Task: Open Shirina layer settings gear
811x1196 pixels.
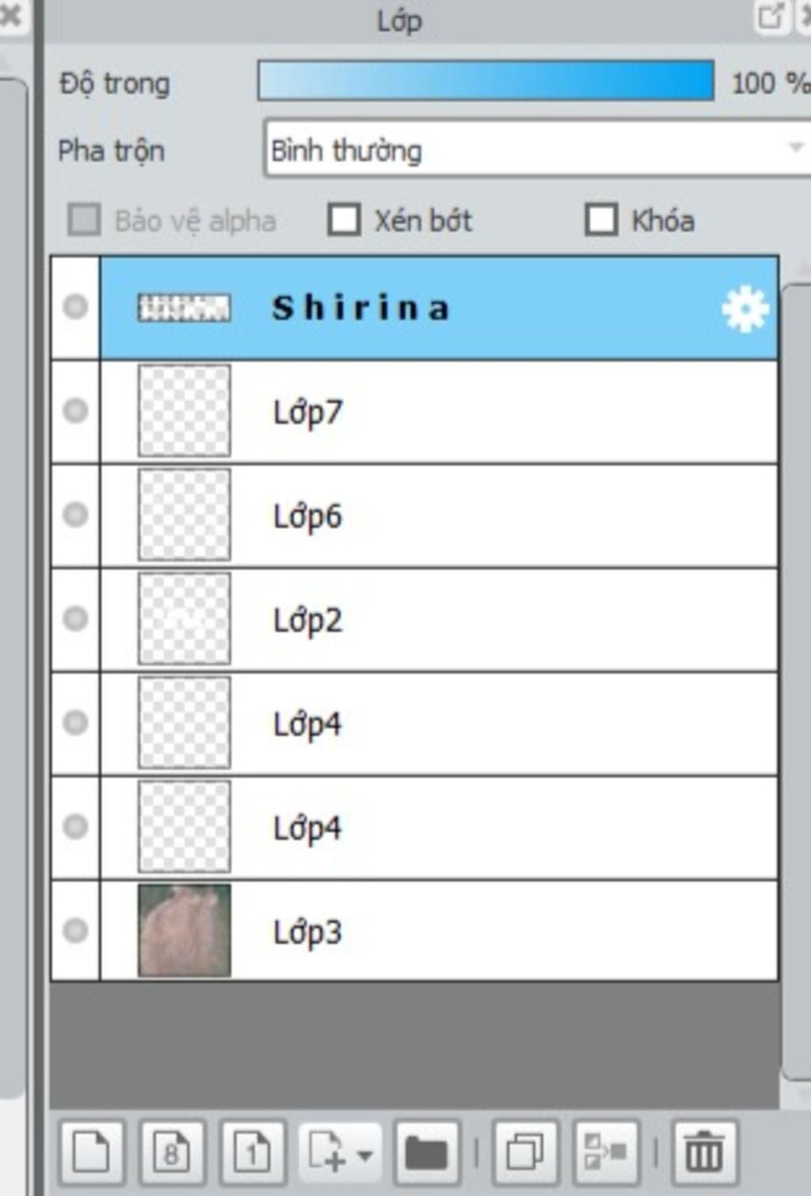Action: click(744, 309)
